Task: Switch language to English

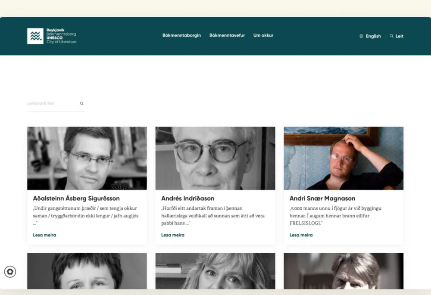Action: [x=373, y=36]
